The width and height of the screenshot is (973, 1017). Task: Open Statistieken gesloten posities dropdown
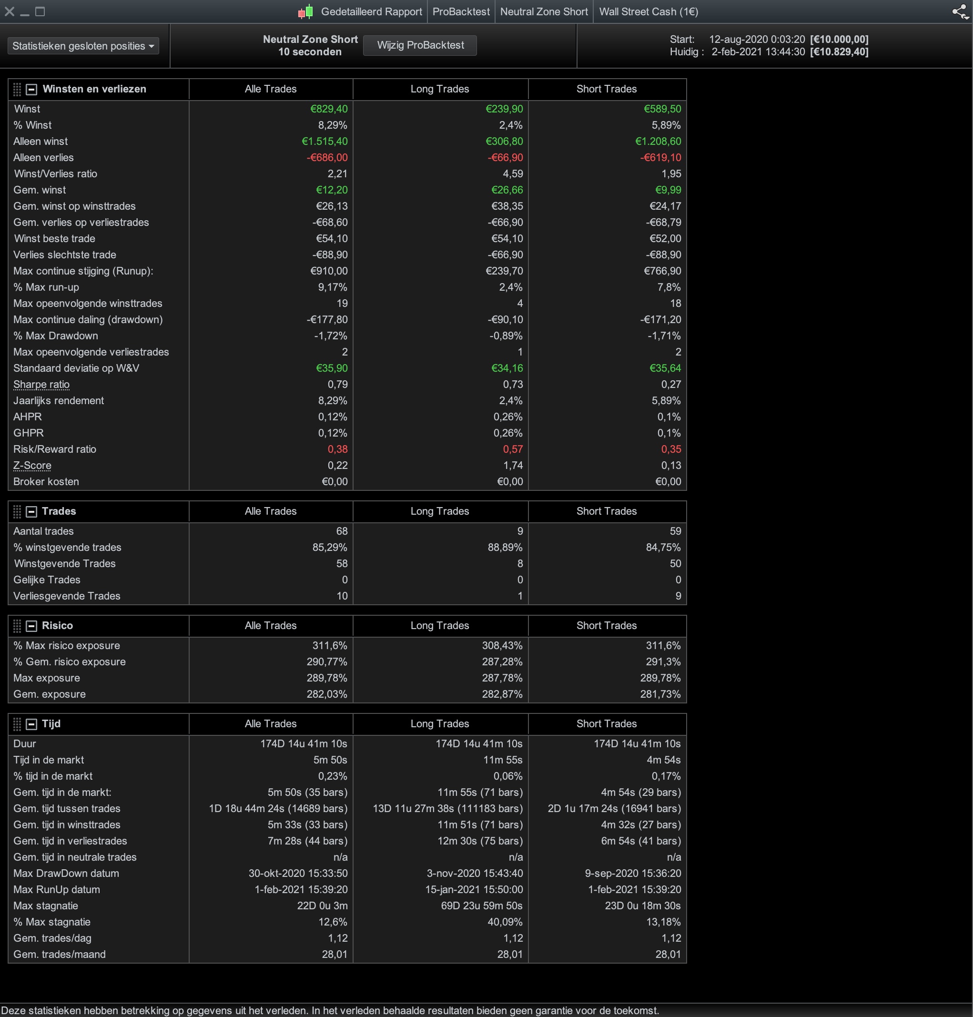coord(83,46)
